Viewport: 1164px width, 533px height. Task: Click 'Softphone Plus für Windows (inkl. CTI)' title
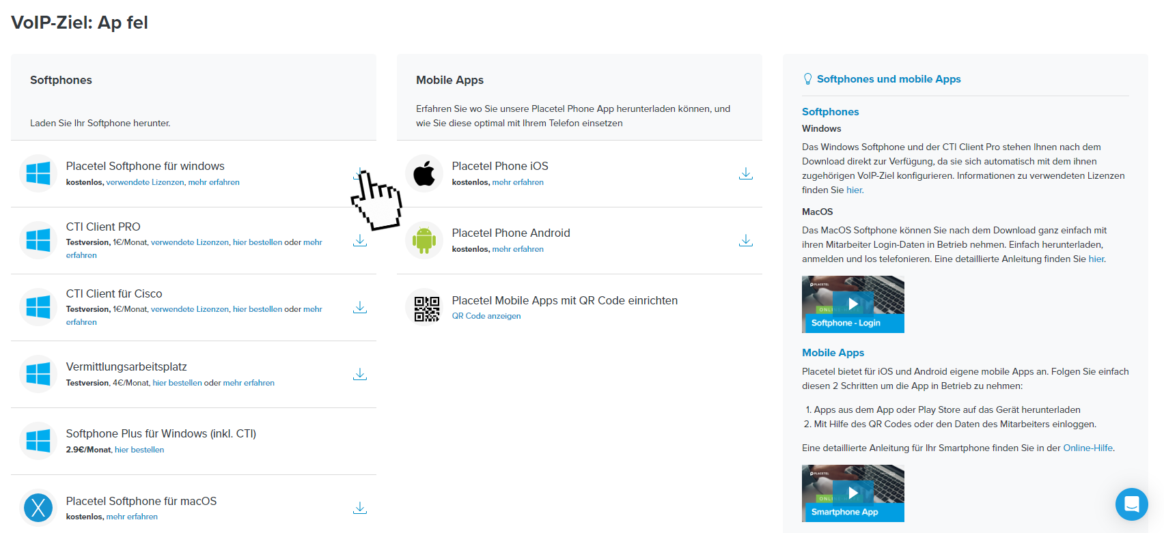(161, 434)
